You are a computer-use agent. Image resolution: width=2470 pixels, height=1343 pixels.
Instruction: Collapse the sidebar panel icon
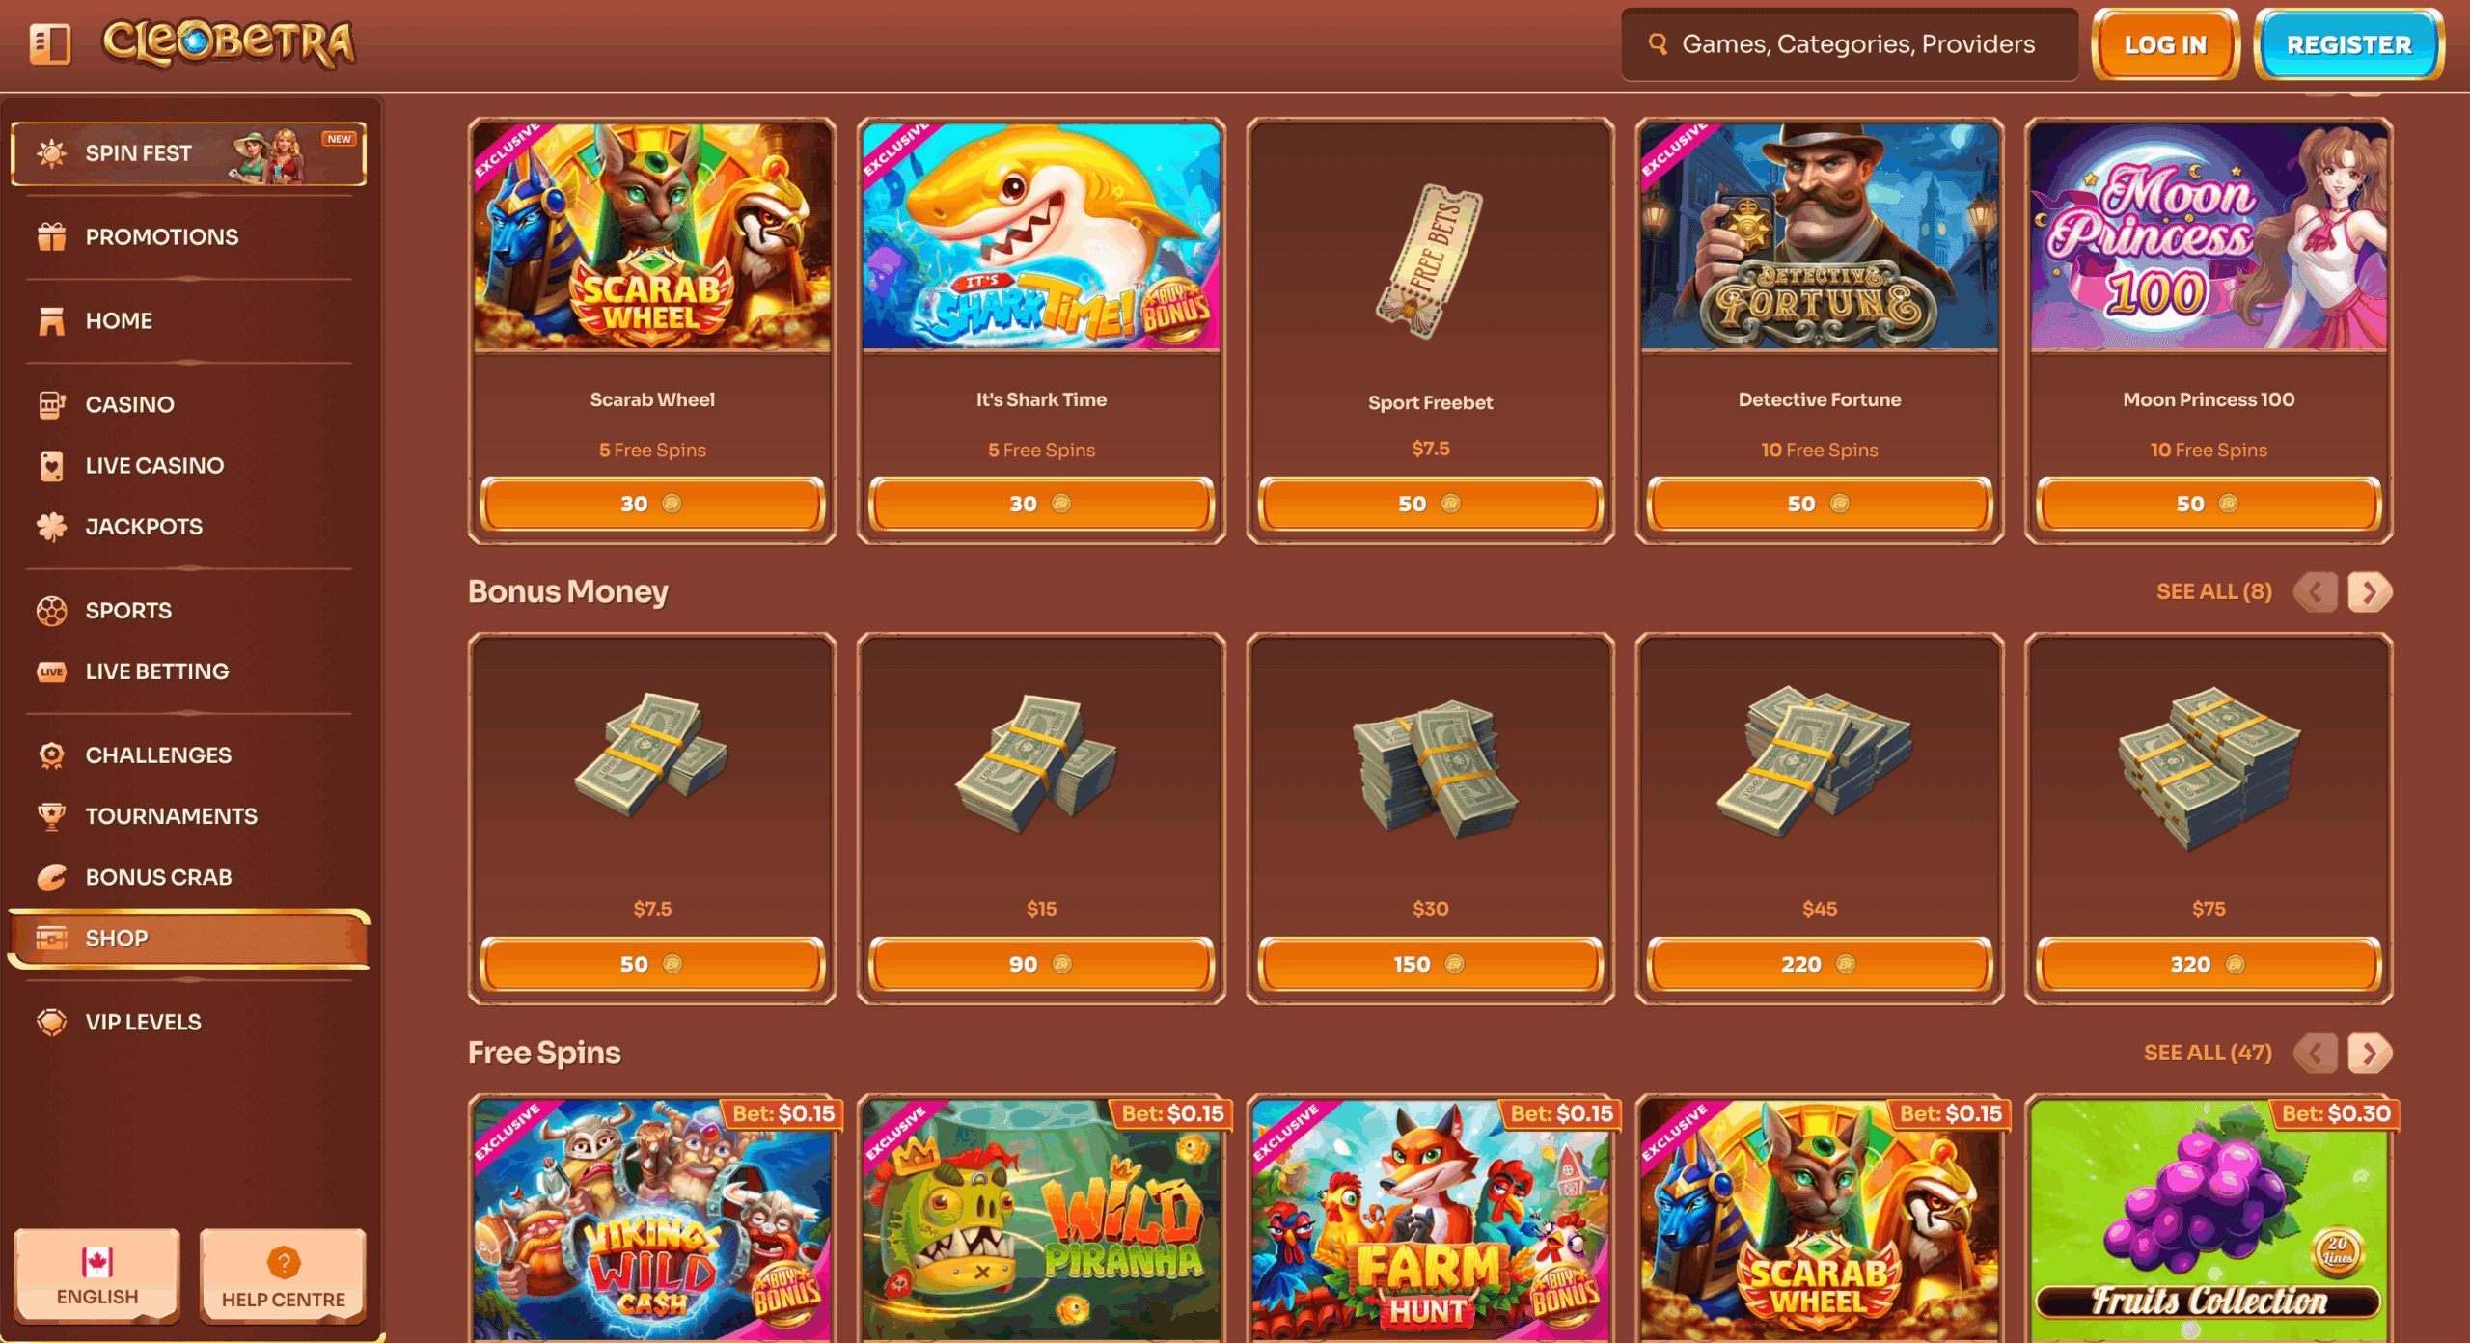50,43
